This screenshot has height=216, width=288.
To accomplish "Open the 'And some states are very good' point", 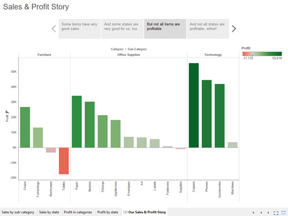I will point(122,29).
